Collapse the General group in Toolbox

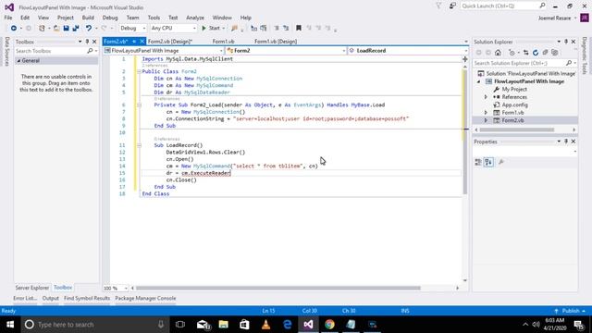click(x=18, y=61)
